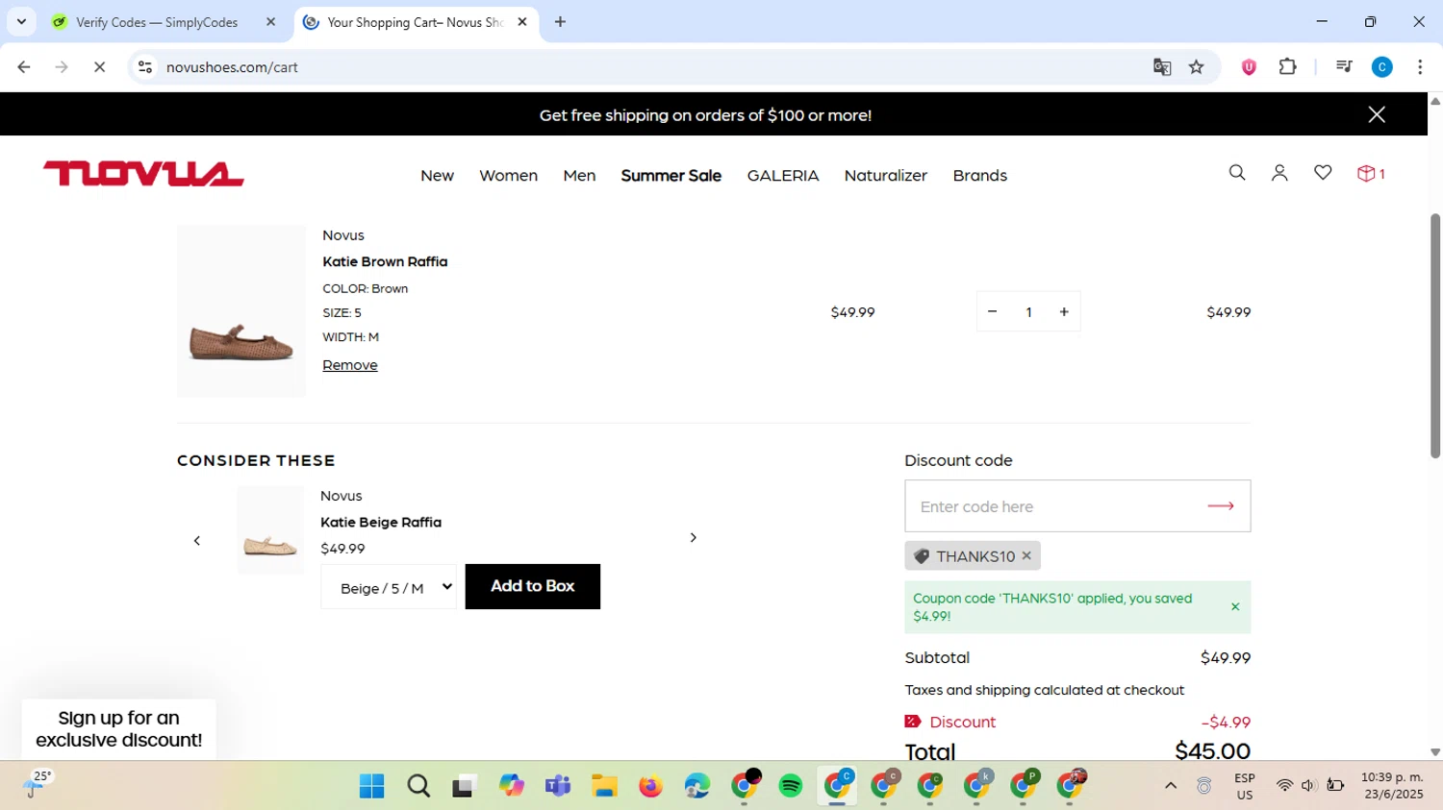
Task: Open Firefox from the taskbar
Action: pyautogui.click(x=651, y=786)
